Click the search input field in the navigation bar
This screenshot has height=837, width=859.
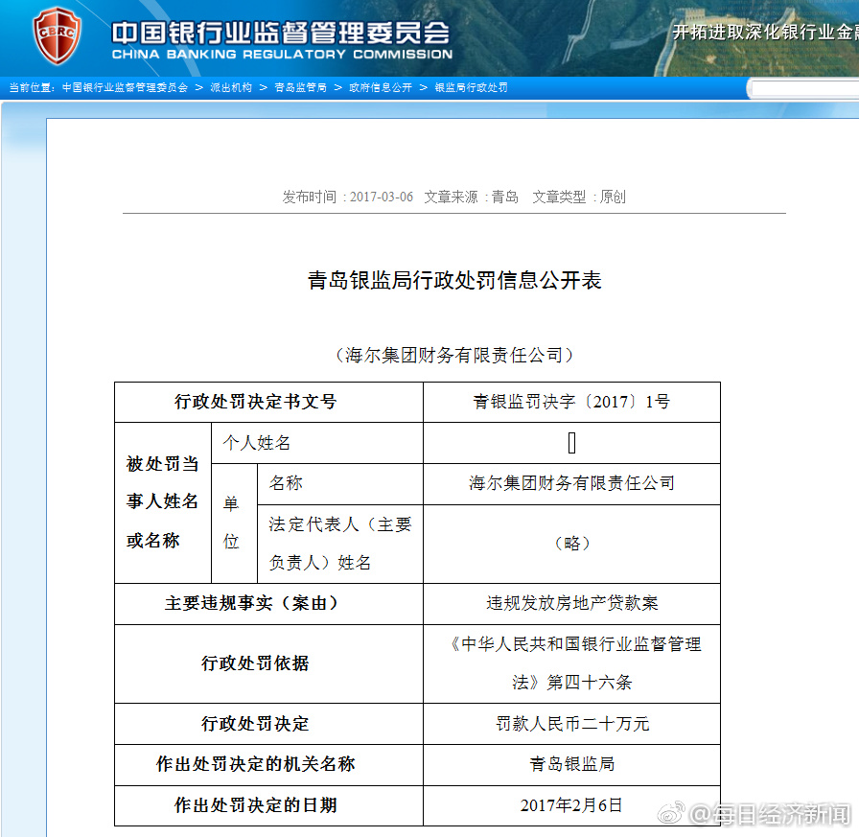point(804,88)
